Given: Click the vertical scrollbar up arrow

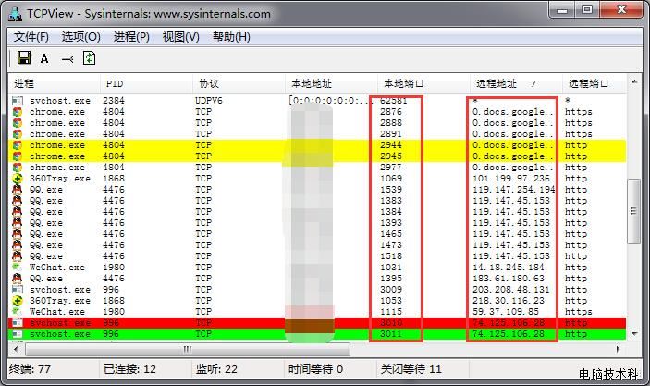Looking at the screenshot, I should pos(634,82).
